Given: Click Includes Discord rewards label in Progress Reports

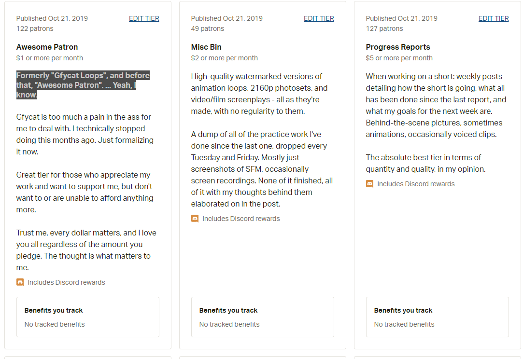Looking at the screenshot, I should point(416,184).
